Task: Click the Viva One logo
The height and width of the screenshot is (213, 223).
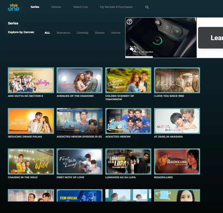Action: click(x=14, y=7)
